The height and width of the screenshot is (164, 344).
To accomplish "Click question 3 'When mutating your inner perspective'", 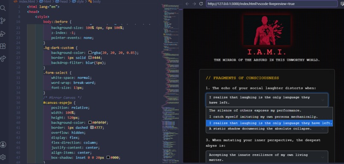I will (263, 143).
